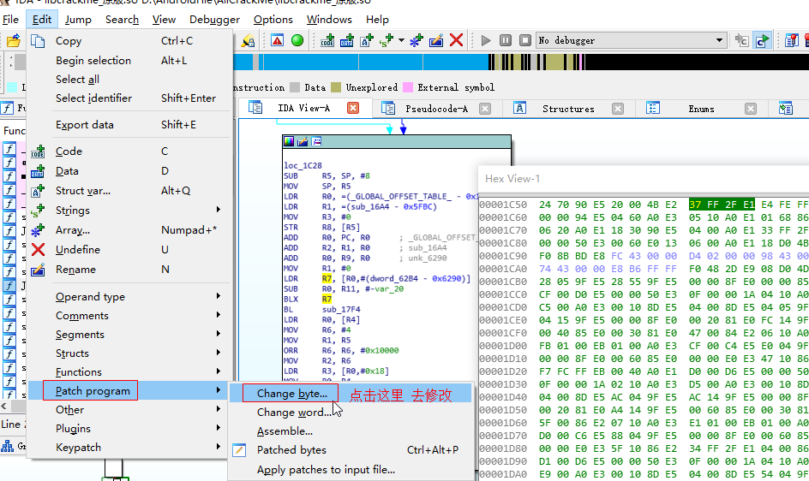809x481 pixels.
Task: Click the color palette icon in graph node header
Action: click(x=289, y=141)
